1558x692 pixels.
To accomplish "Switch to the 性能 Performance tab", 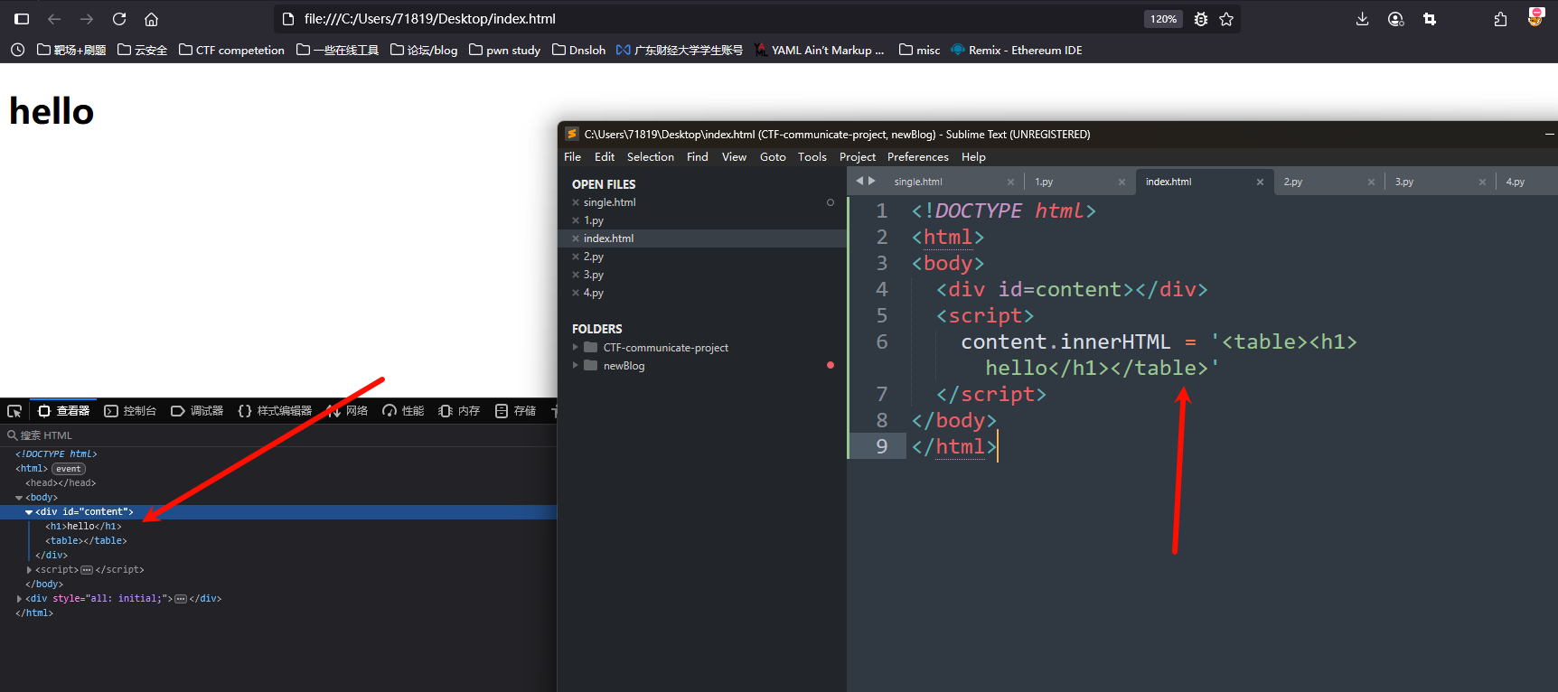I will click(403, 411).
